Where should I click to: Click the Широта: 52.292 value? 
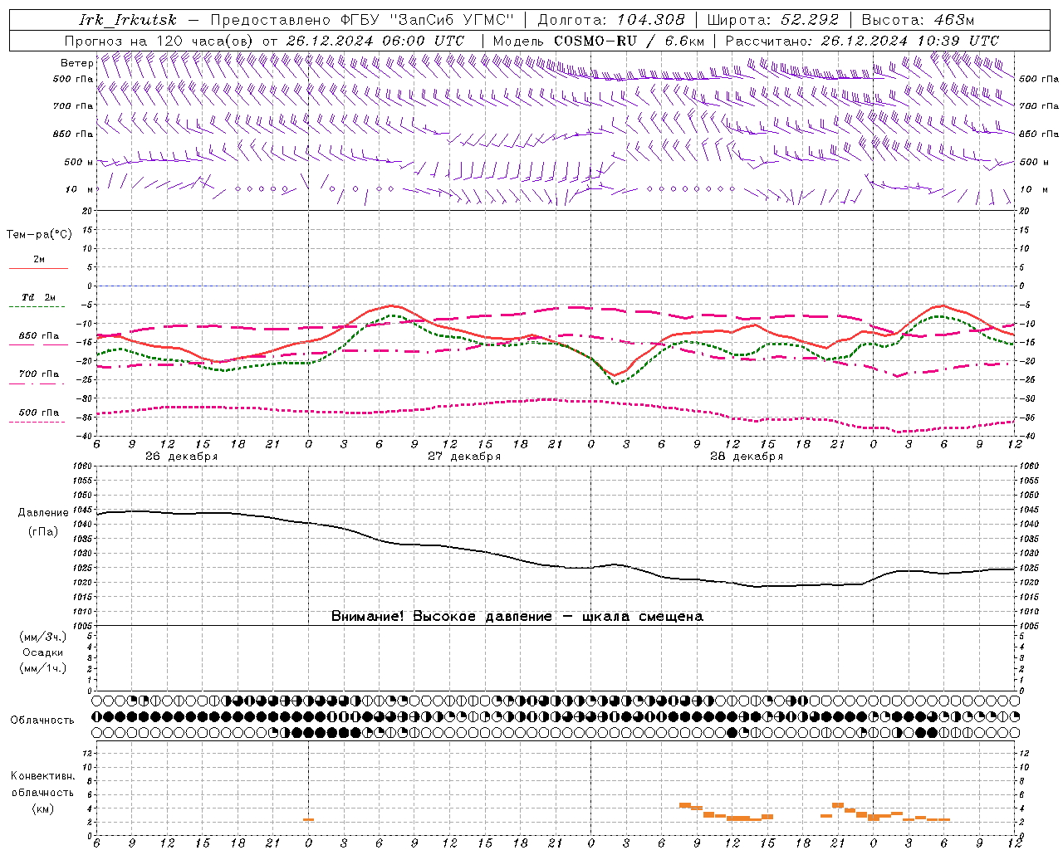coord(773,20)
